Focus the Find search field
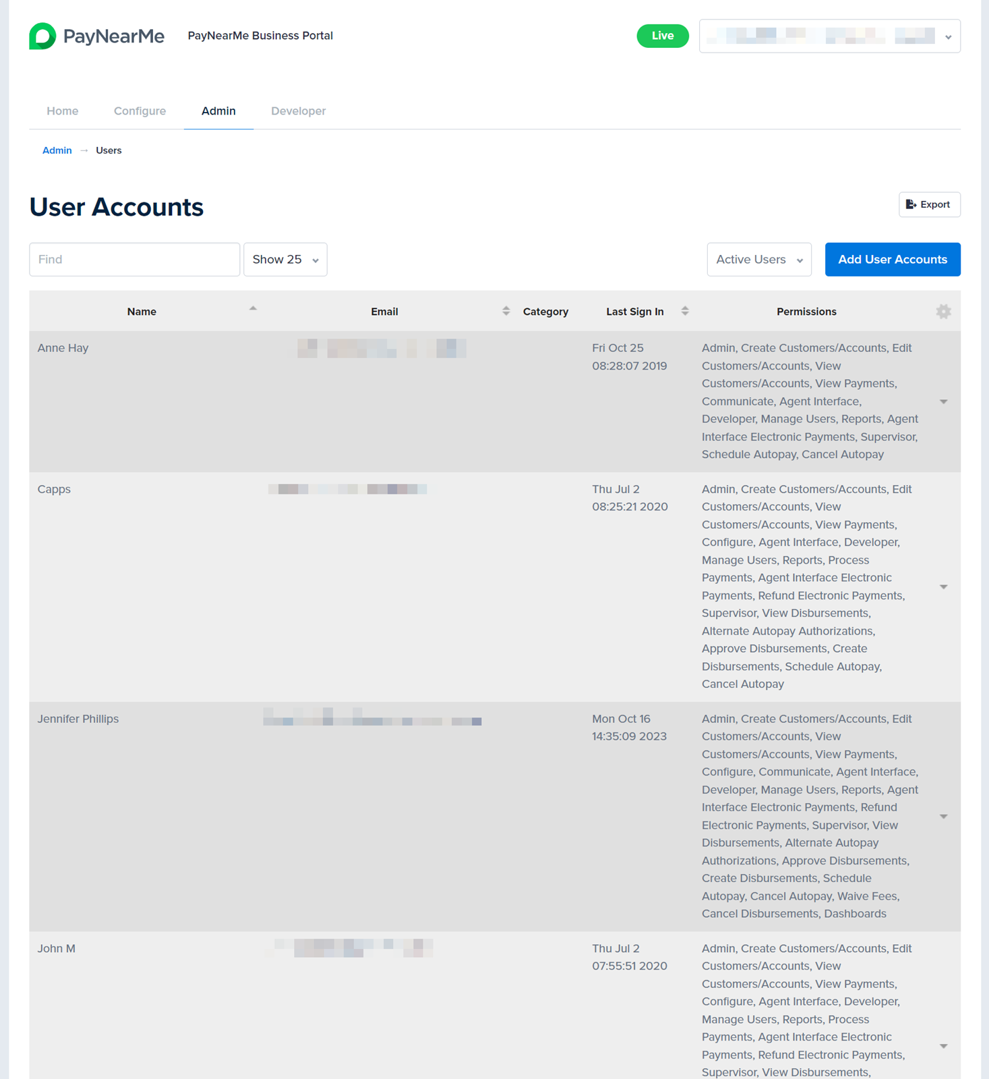This screenshot has height=1079, width=989. (x=135, y=260)
